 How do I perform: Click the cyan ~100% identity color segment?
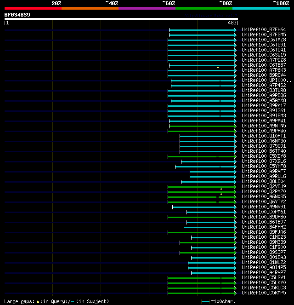[x=261, y=8]
